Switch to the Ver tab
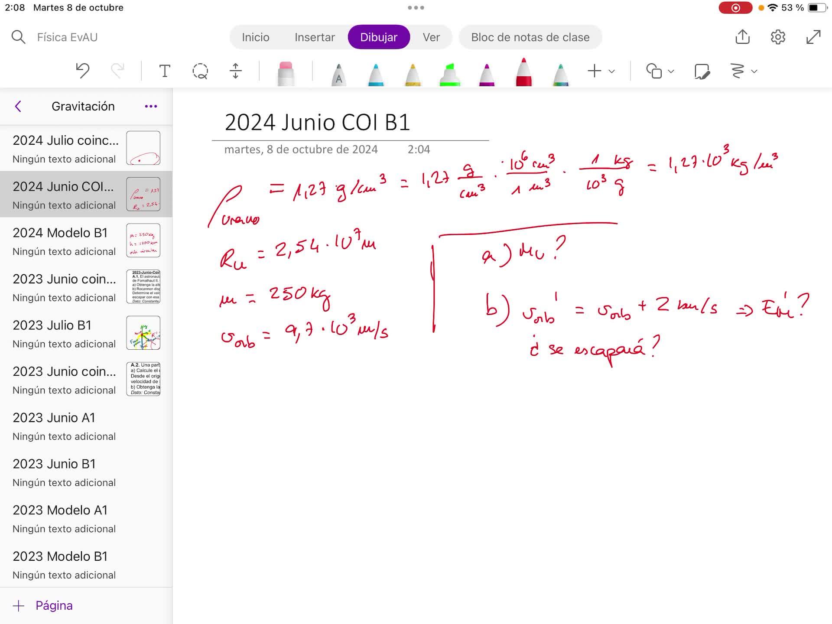The width and height of the screenshot is (832, 624). 431,37
